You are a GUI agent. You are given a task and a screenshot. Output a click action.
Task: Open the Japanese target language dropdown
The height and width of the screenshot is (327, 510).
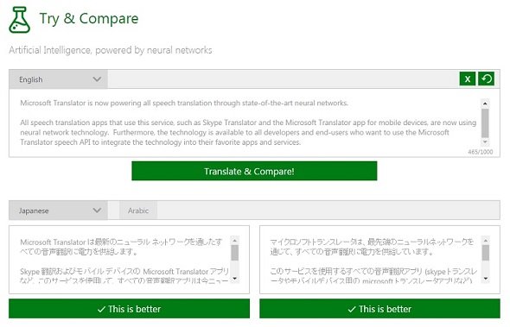pyautogui.click(x=58, y=211)
